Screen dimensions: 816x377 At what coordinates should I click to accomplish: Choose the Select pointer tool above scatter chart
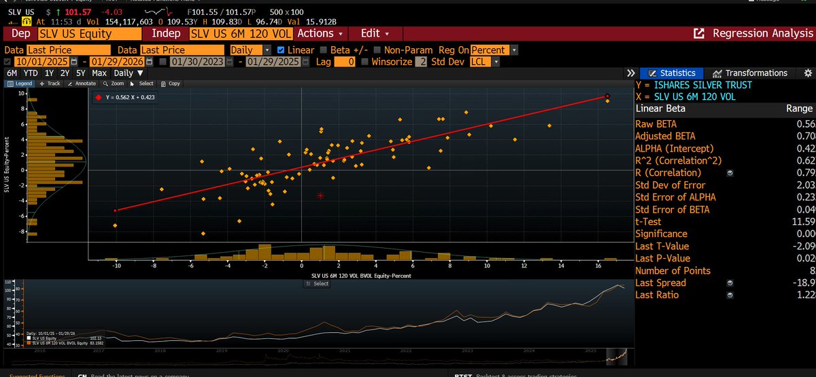coord(142,84)
